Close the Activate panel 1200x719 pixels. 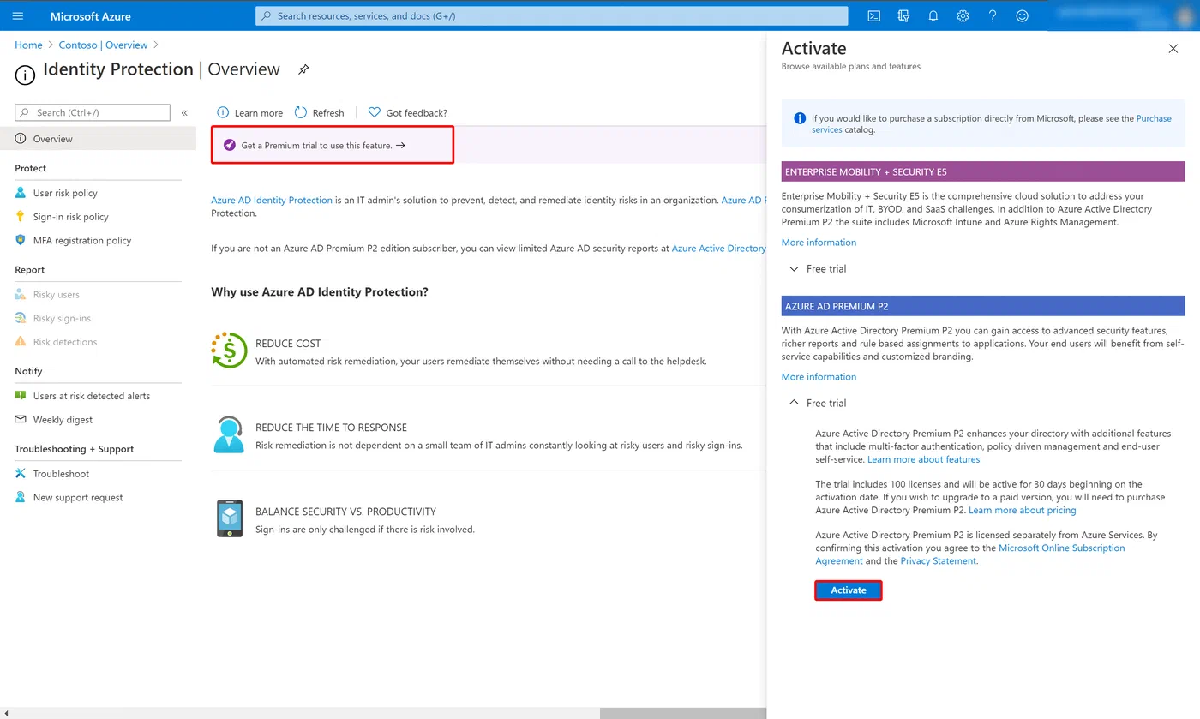coord(1173,49)
